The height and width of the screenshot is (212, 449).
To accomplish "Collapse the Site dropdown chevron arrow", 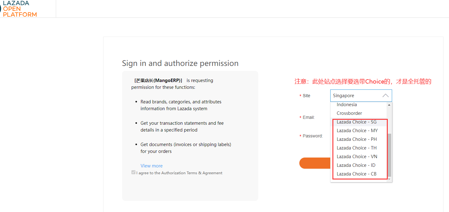I will click(385, 96).
